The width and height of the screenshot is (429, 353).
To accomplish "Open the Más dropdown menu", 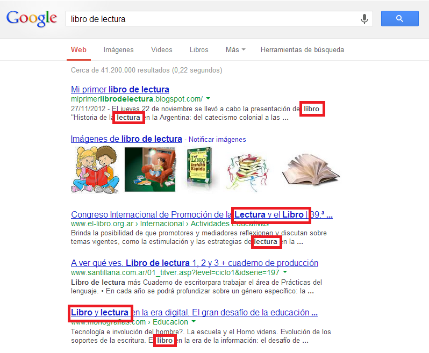I will pyautogui.click(x=235, y=50).
